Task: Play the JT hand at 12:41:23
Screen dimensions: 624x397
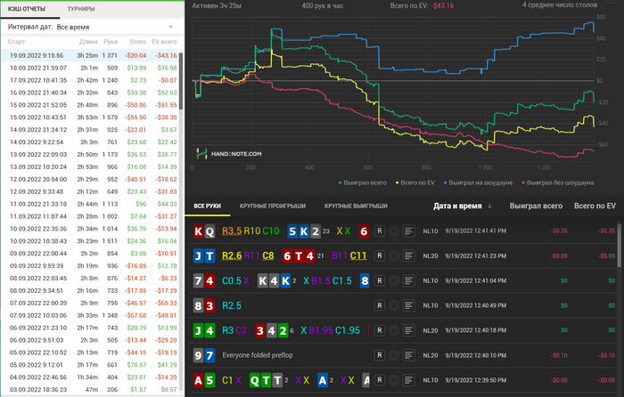Action: pos(394,256)
